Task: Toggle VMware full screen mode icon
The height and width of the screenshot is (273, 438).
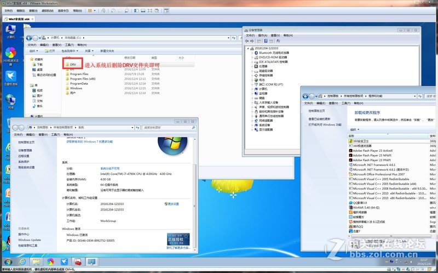Action: pos(150,10)
